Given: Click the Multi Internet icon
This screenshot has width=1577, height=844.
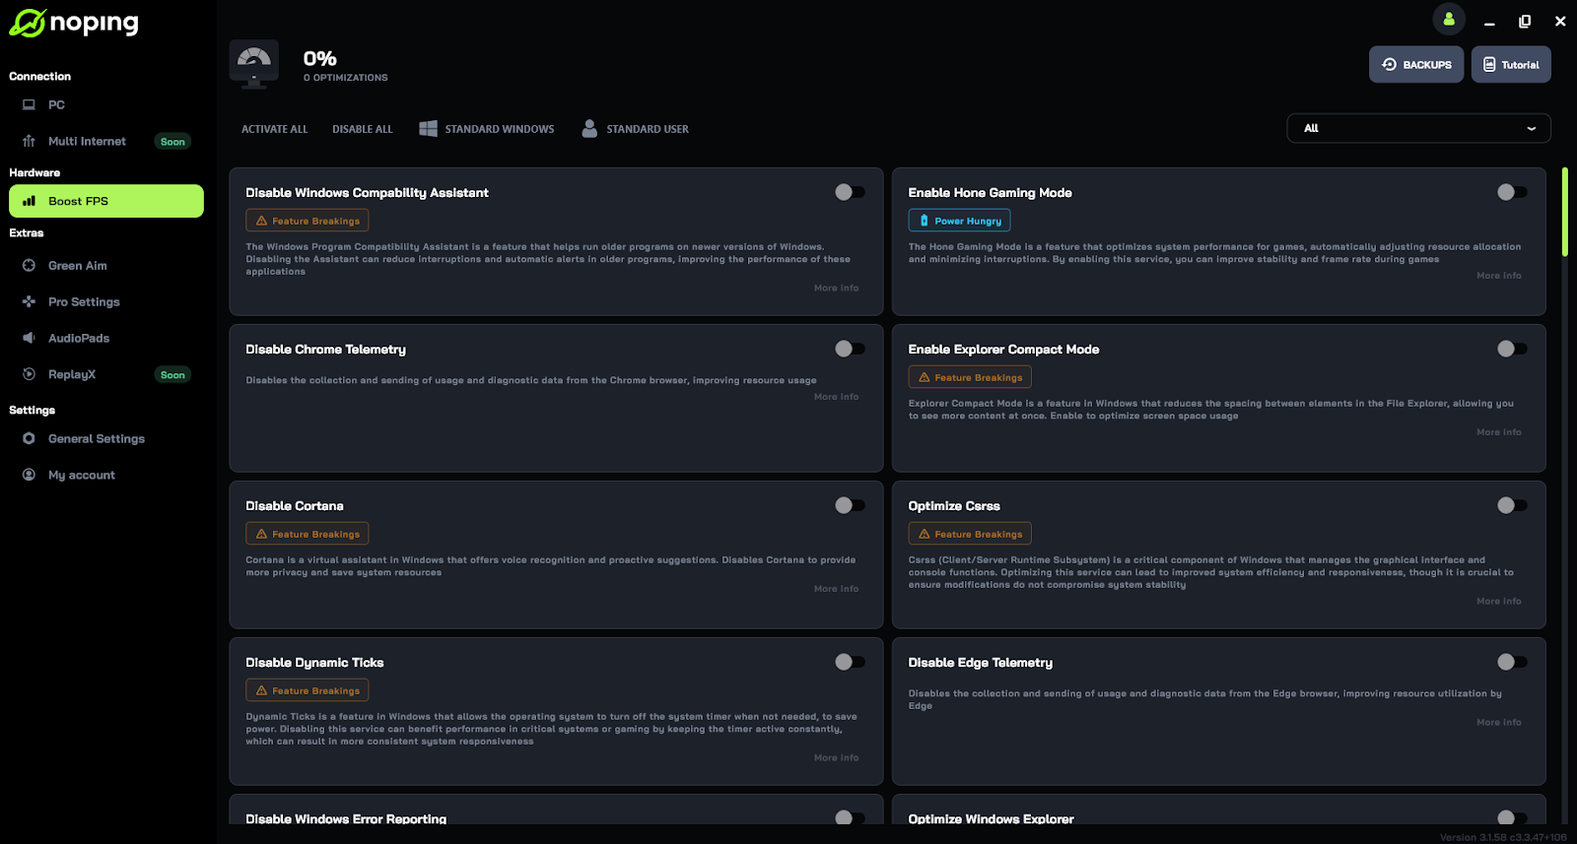Looking at the screenshot, I should (29, 141).
